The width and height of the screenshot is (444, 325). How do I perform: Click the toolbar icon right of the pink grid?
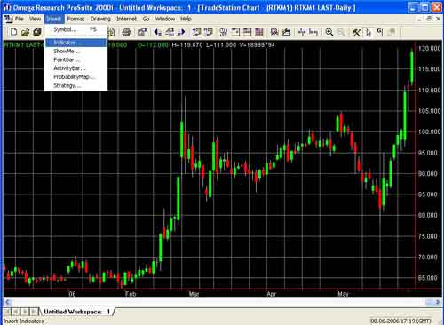(274, 32)
